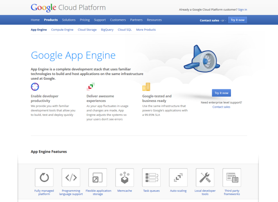Click the Task queues text link
Viewport: 278px width, 202px height.
[x=151, y=191]
